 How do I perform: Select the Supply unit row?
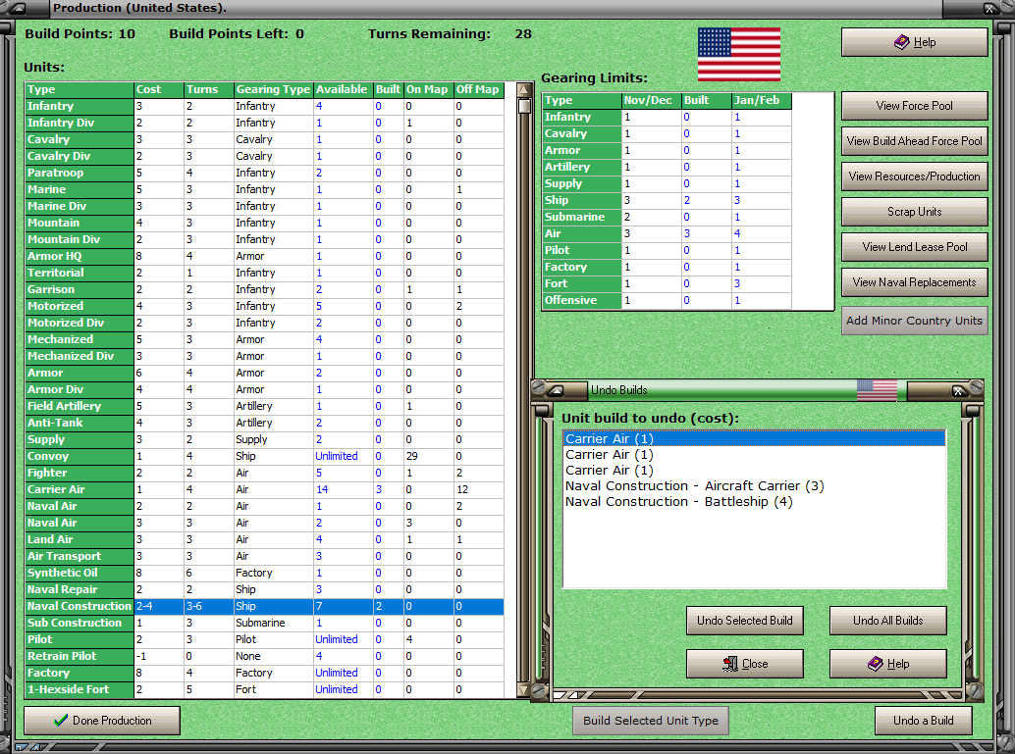coord(264,439)
